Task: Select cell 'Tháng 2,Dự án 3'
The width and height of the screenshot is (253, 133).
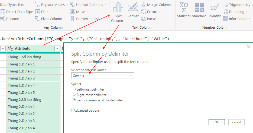Action: (x=34, y=121)
